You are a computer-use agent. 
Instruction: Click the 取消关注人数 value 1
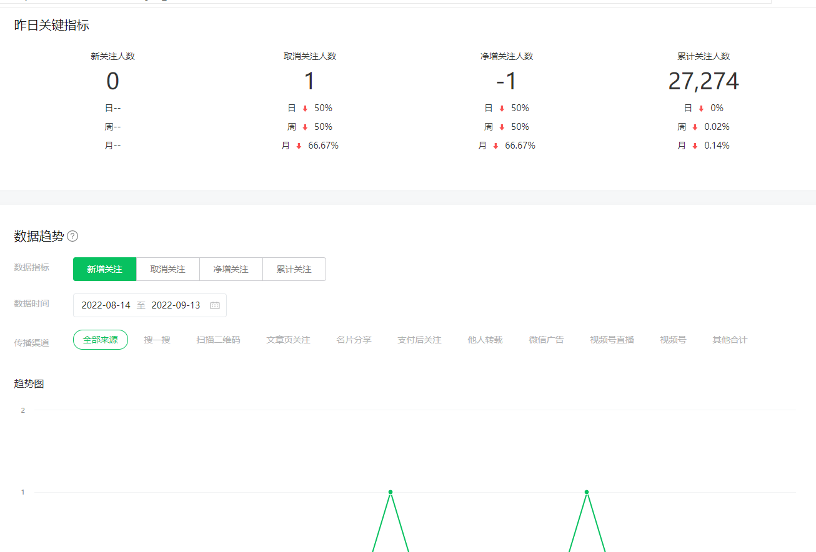coord(310,82)
